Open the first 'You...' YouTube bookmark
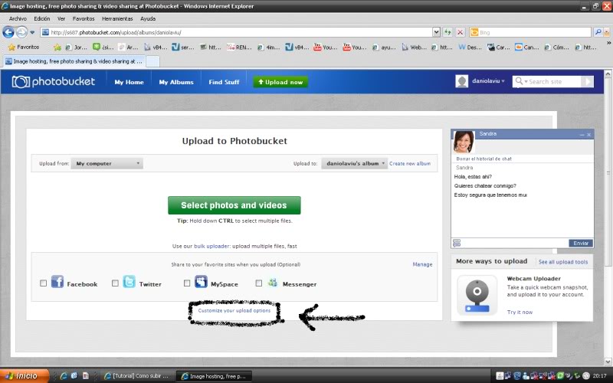 pyautogui.click(x=325, y=47)
